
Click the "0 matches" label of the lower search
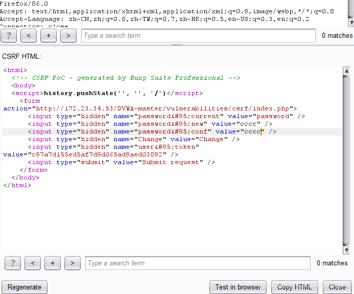coord(332,263)
